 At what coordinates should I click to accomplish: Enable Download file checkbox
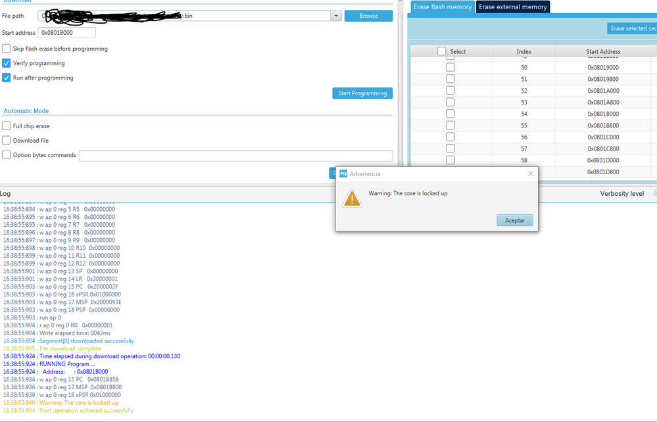[7, 140]
